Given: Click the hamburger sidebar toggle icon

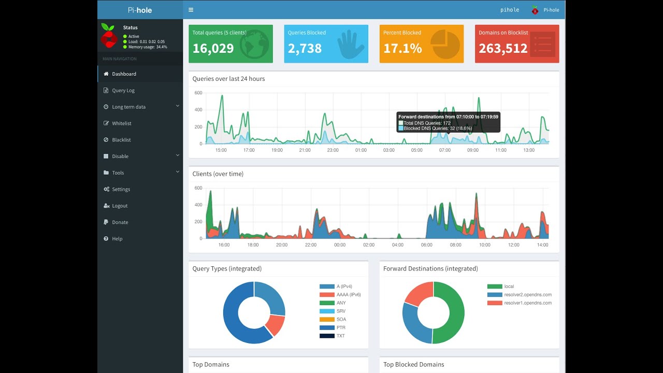Looking at the screenshot, I should tap(191, 10).
